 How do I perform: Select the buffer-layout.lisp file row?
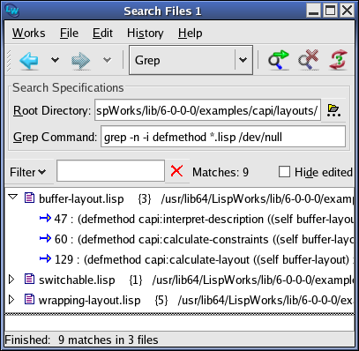click(179, 198)
